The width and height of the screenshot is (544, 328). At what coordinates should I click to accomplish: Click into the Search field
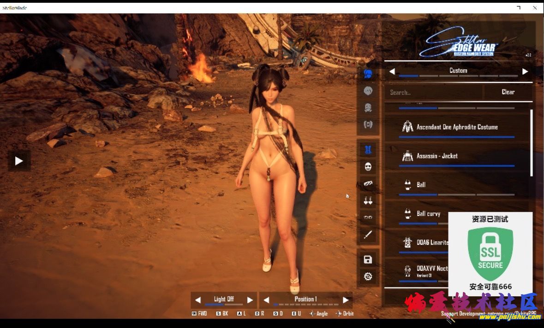pos(433,92)
